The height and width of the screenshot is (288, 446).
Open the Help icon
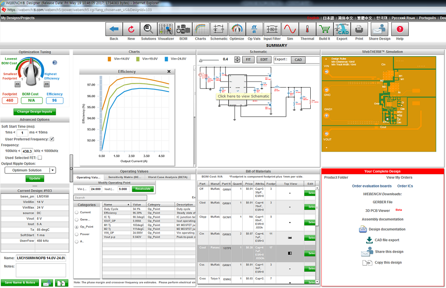click(x=400, y=29)
